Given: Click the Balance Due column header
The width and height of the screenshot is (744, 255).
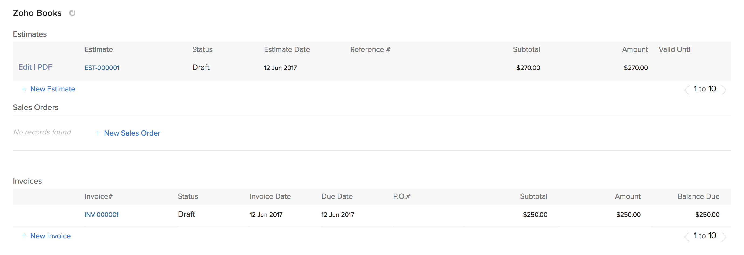Looking at the screenshot, I should pos(698,196).
